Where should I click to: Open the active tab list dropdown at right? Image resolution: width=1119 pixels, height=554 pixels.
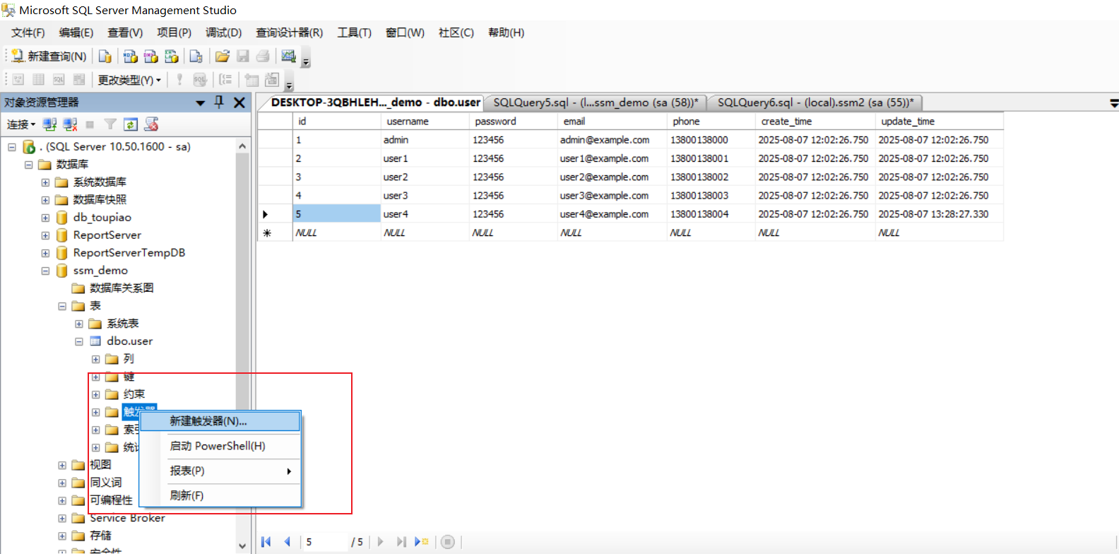[1114, 103]
